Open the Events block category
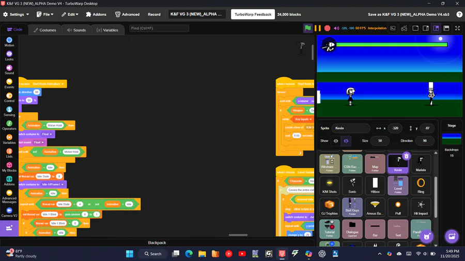Viewport: 465px width, 261px height. 9,84
